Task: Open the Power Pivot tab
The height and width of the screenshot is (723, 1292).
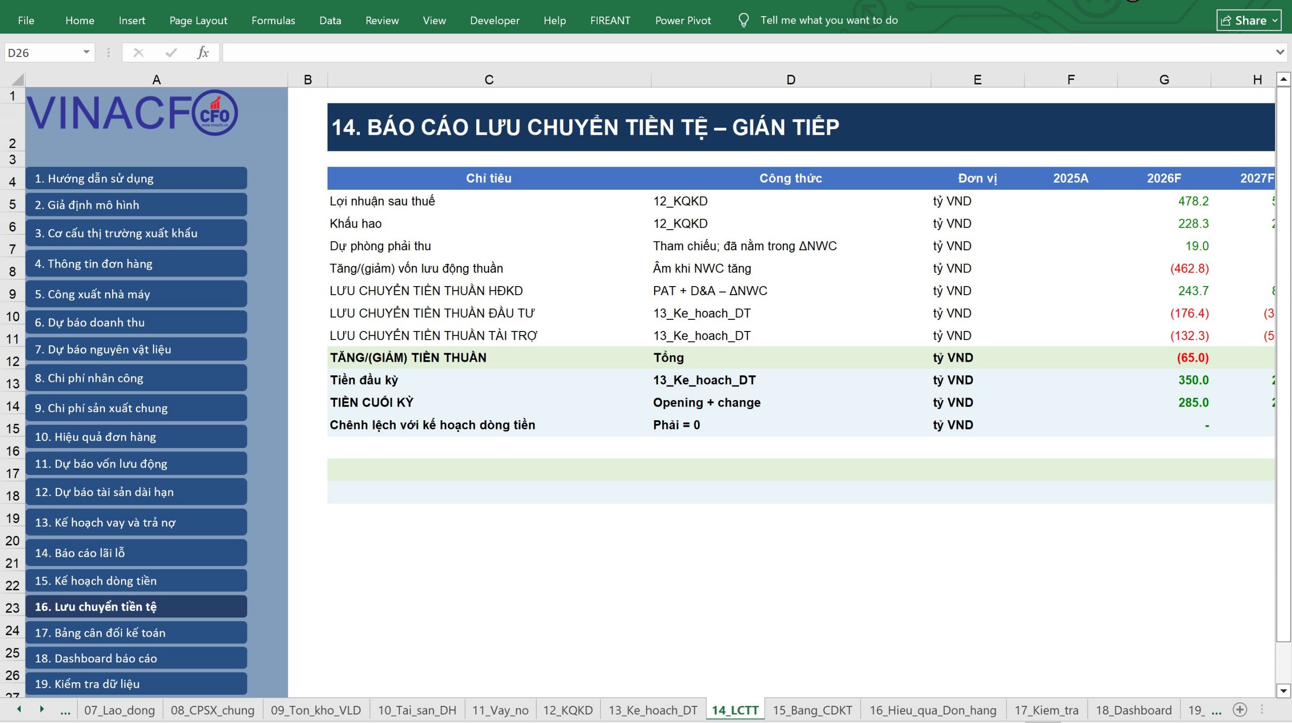Action: (683, 20)
